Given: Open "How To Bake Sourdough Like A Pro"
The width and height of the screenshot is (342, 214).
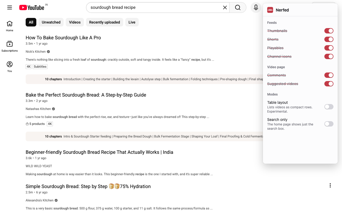Looking at the screenshot, I should tap(63, 38).
